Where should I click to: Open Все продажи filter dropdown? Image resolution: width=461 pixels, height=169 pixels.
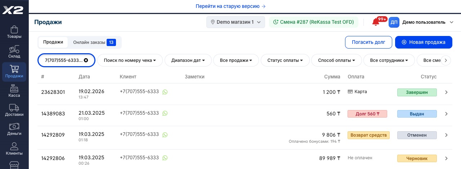236,60
